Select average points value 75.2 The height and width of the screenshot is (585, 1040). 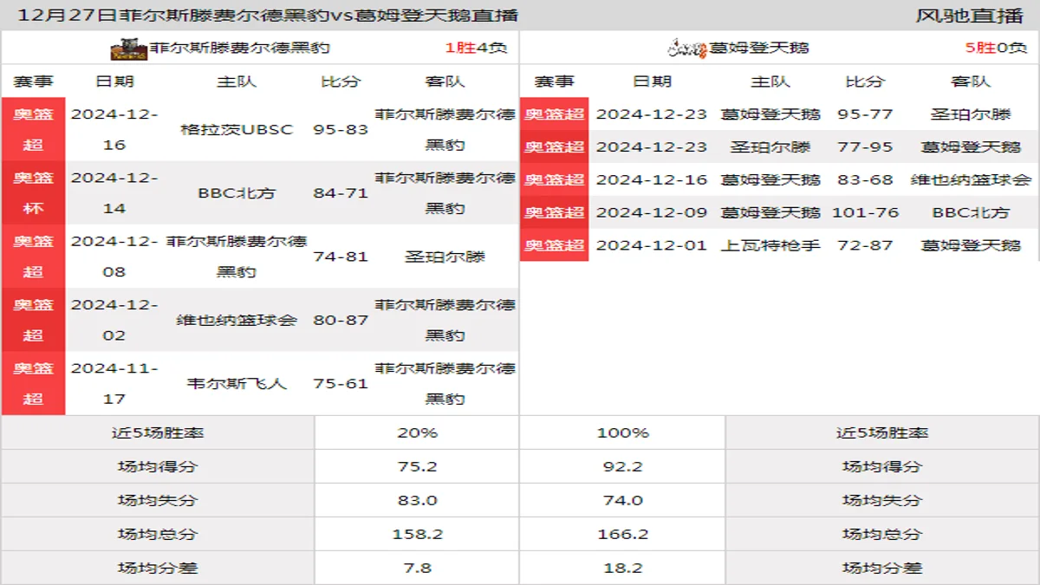[x=417, y=466]
